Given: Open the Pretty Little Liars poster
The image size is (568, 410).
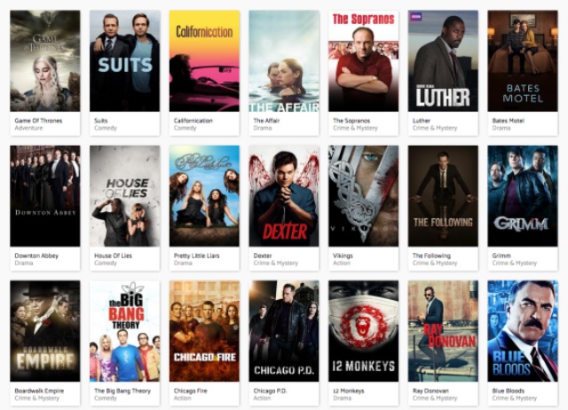Looking at the screenshot, I should (204, 196).
